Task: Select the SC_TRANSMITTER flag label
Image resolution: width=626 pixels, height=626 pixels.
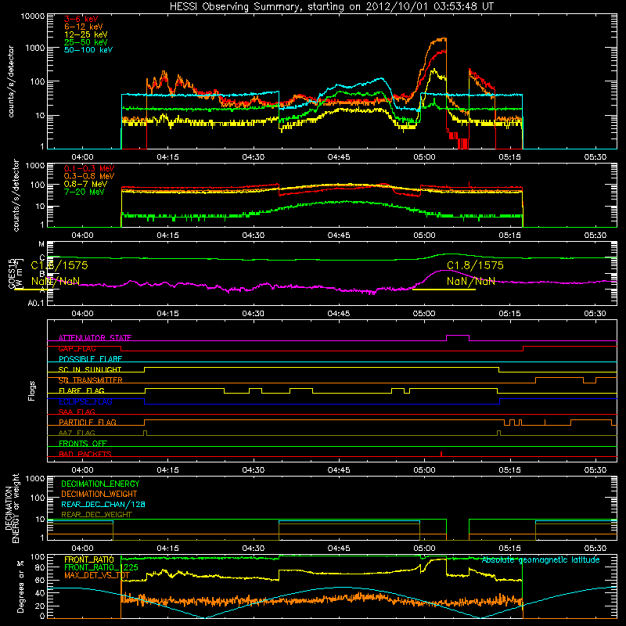Action: pyautogui.click(x=91, y=380)
